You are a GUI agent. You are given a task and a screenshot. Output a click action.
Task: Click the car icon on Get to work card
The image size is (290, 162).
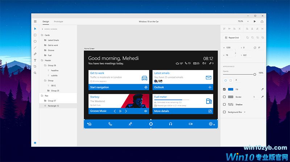(144, 78)
